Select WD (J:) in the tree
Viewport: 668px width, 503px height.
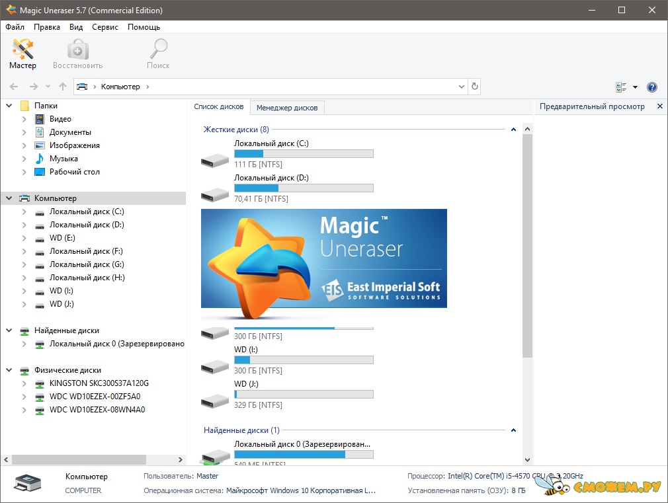(62, 303)
